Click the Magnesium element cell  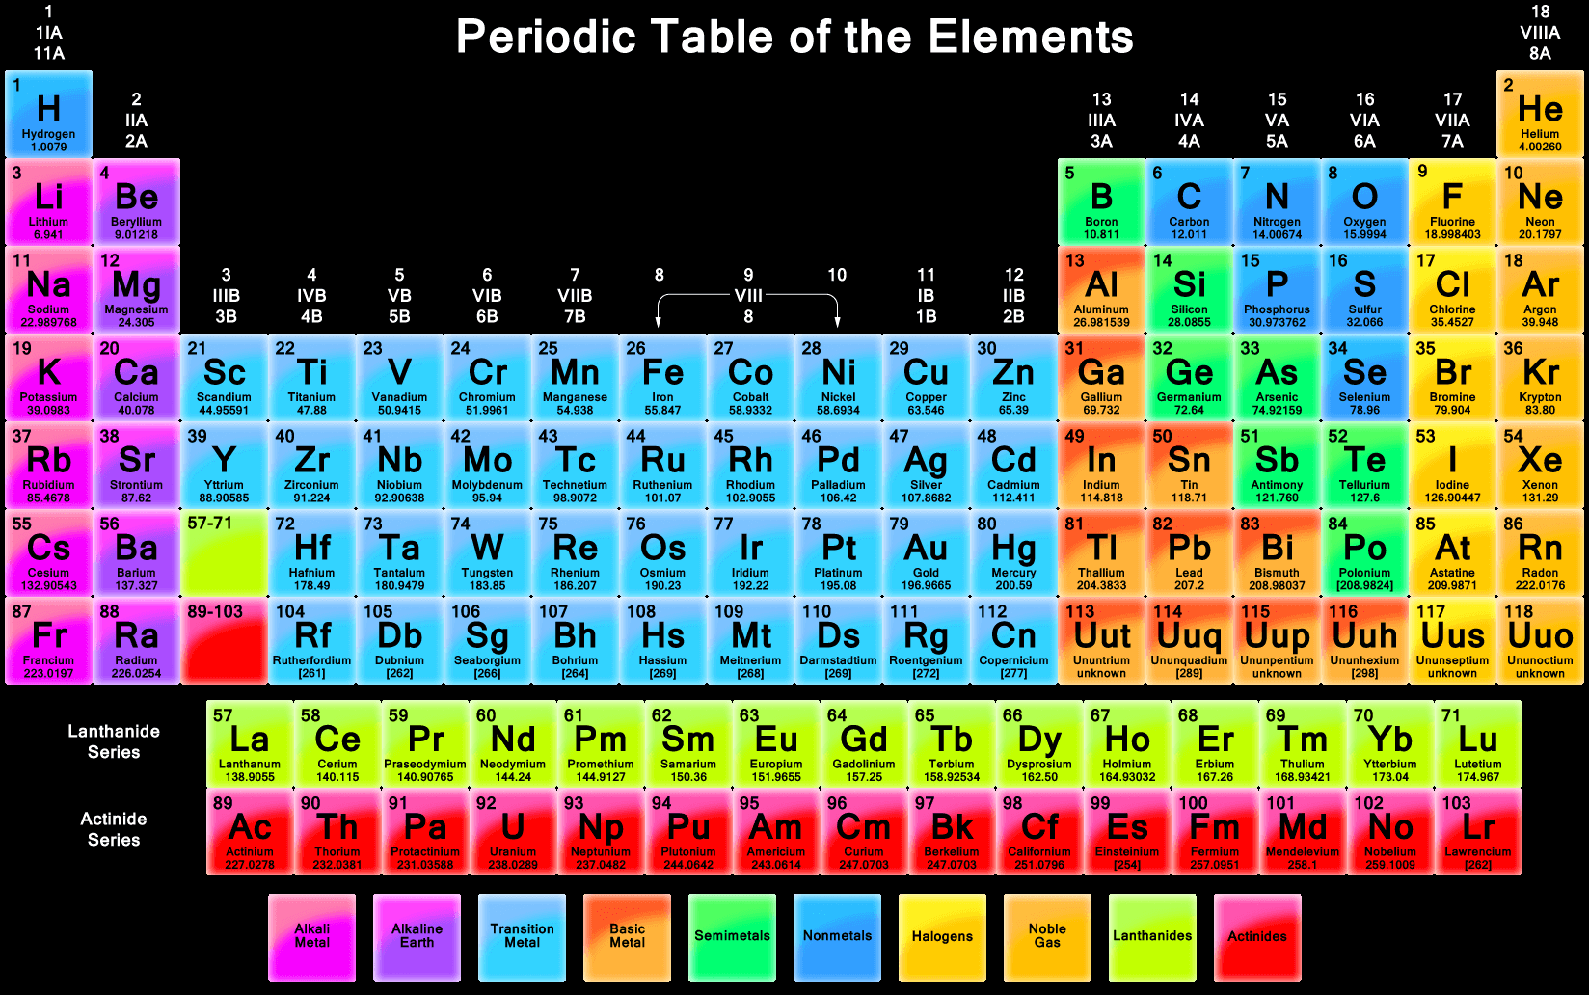pyautogui.click(x=136, y=289)
